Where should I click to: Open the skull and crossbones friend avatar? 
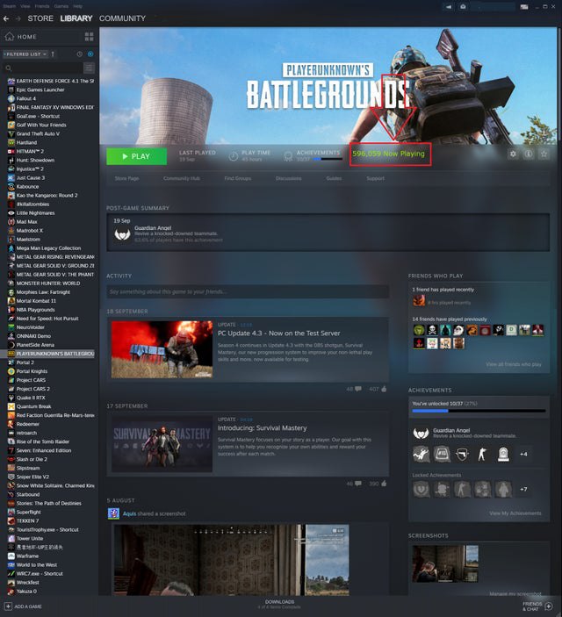click(432, 330)
